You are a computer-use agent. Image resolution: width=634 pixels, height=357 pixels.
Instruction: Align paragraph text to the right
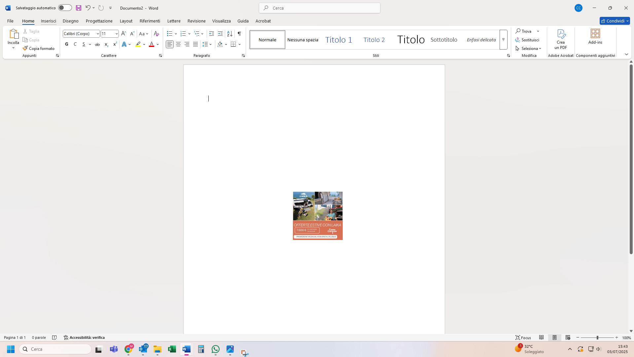pos(187,44)
